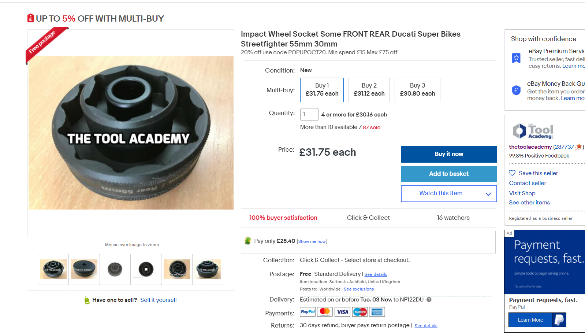585x333 pixels.
Task: Click Add to basket
Action: pyautogui.click(x=449, y=174)
